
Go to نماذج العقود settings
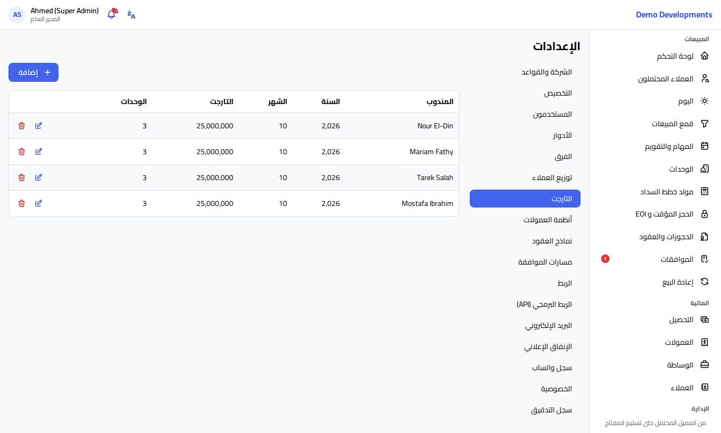525,241
